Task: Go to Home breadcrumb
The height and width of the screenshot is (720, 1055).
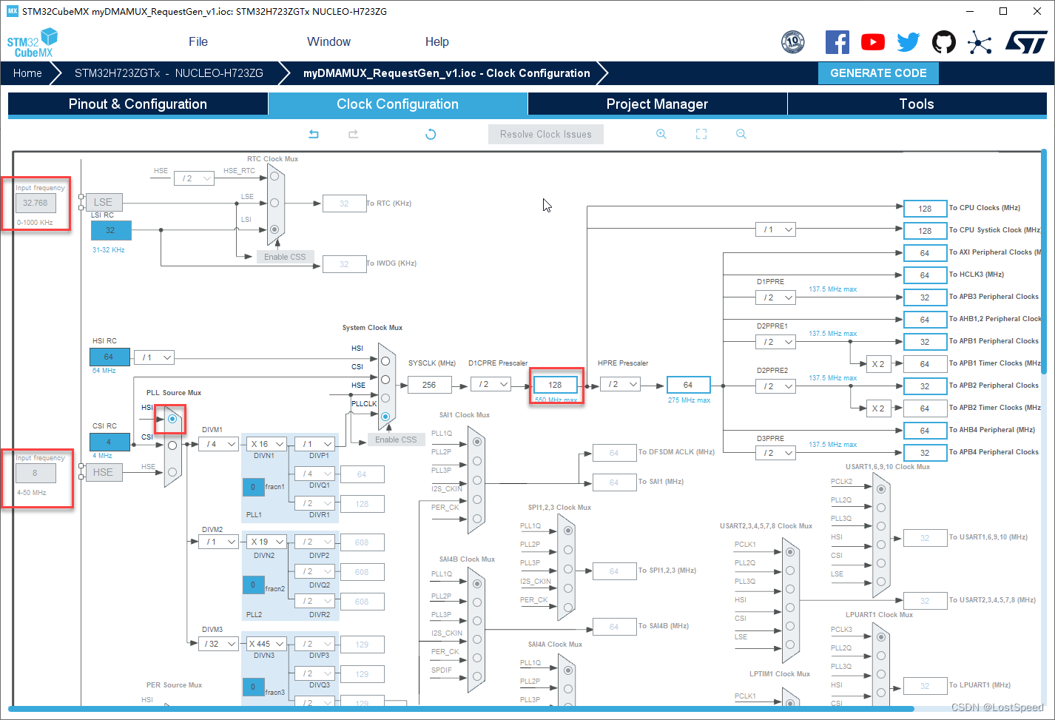Action: 27,73
